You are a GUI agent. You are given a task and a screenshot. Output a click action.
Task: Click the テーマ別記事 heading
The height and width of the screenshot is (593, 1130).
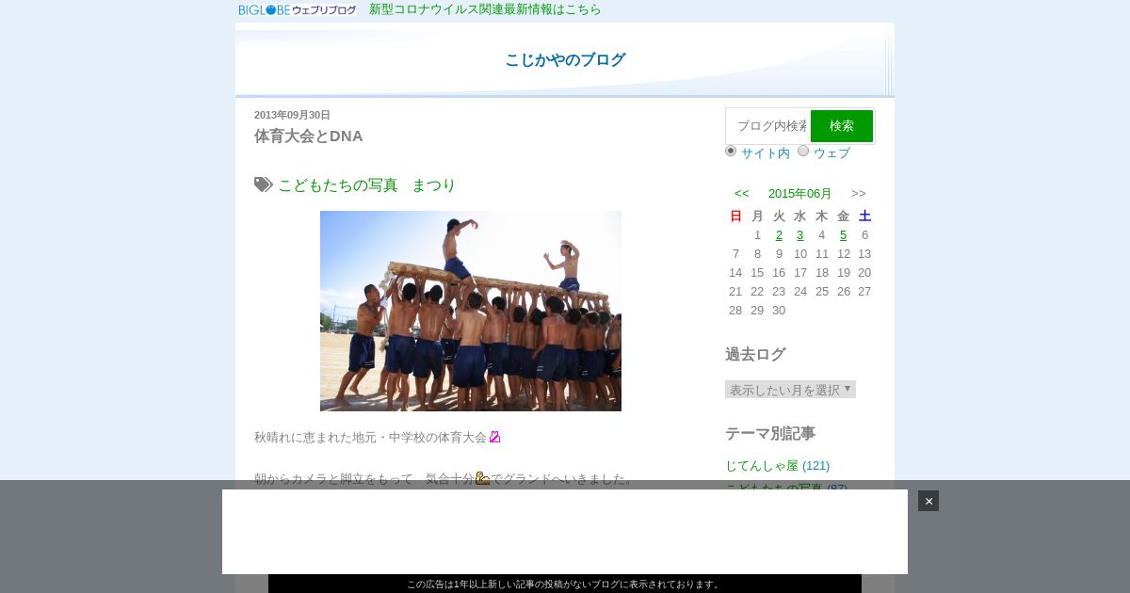(770, 434)
